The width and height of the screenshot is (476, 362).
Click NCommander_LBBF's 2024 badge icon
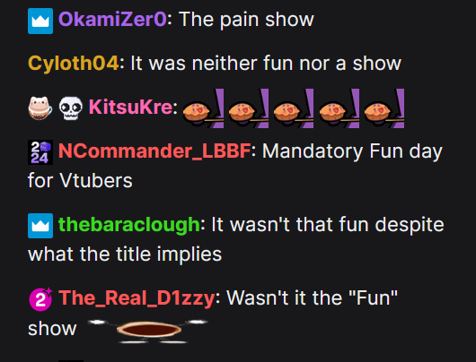coord(40,152)
